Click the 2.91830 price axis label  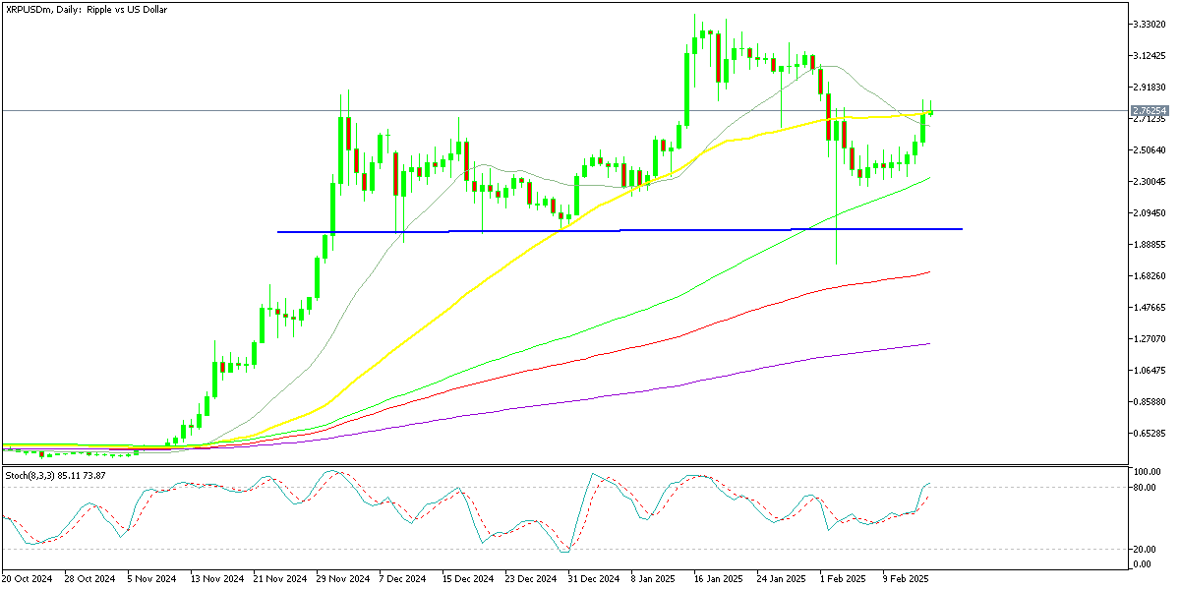pyautogui.click(x=1150, y=87)
